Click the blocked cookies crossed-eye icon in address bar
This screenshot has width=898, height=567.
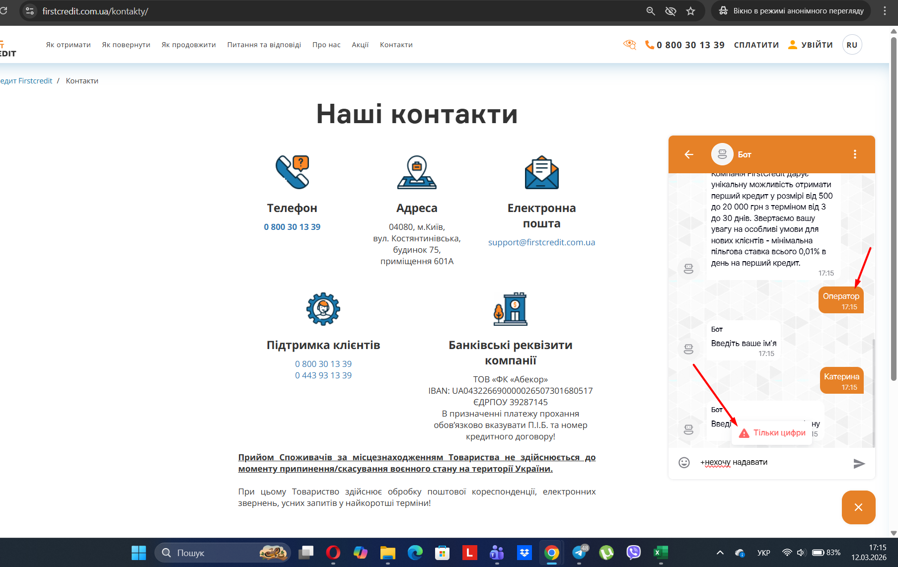(x=671, y=11)
